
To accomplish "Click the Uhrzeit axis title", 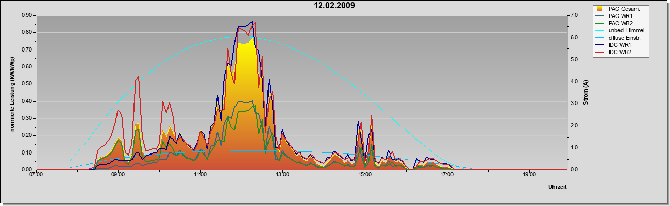I will 558,187.
